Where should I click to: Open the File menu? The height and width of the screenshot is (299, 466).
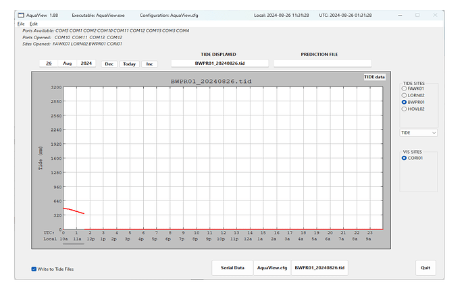[x=21, y=24]
